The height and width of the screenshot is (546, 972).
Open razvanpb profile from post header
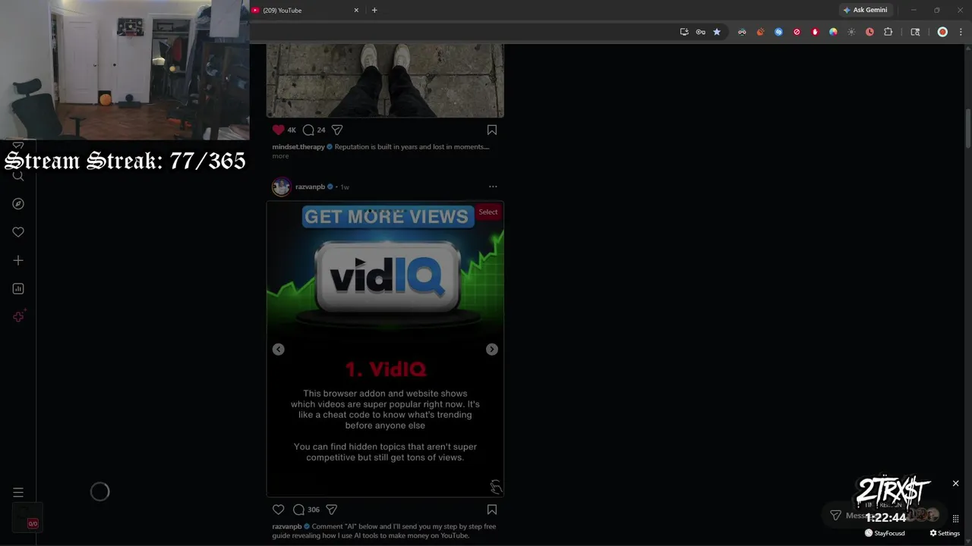310,187
